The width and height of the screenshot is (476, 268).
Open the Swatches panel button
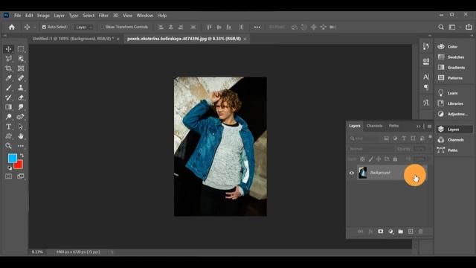451,57
